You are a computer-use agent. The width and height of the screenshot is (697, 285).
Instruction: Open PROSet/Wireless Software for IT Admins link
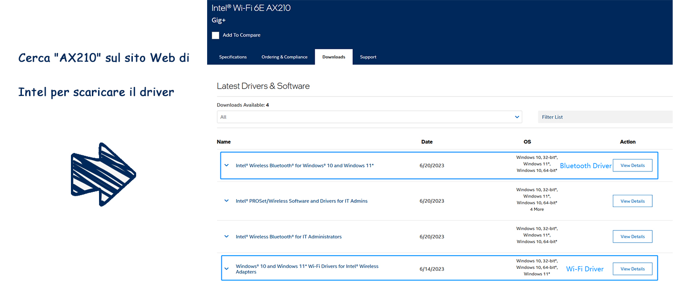pos(301,201)
